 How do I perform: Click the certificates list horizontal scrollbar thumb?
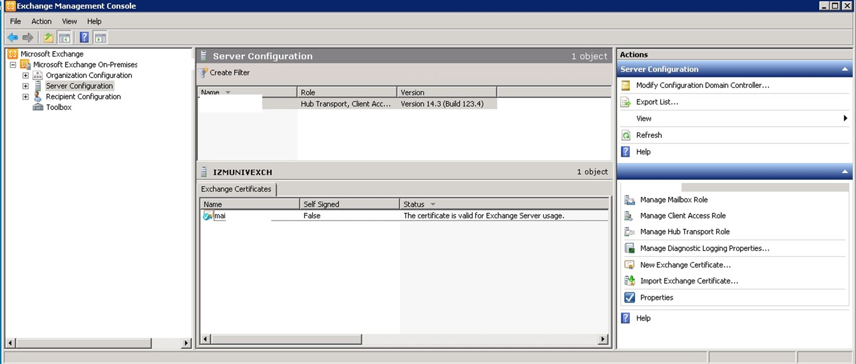pos(286,339)
